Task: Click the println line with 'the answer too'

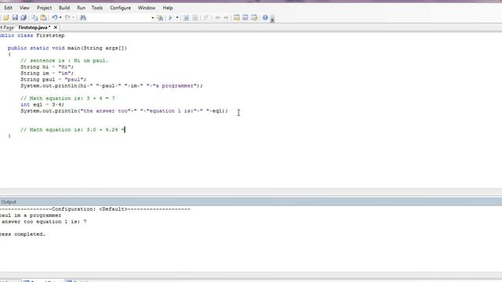Action: click(124, 111)
